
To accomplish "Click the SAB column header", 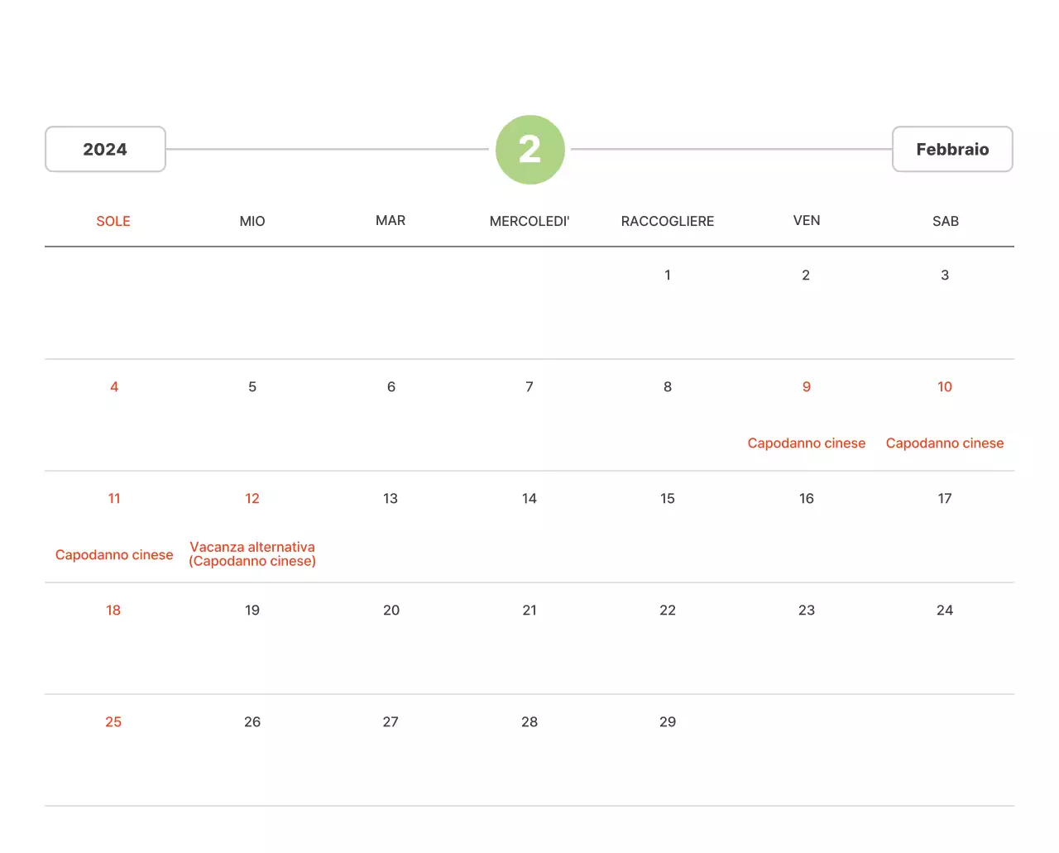I will 945,221.
